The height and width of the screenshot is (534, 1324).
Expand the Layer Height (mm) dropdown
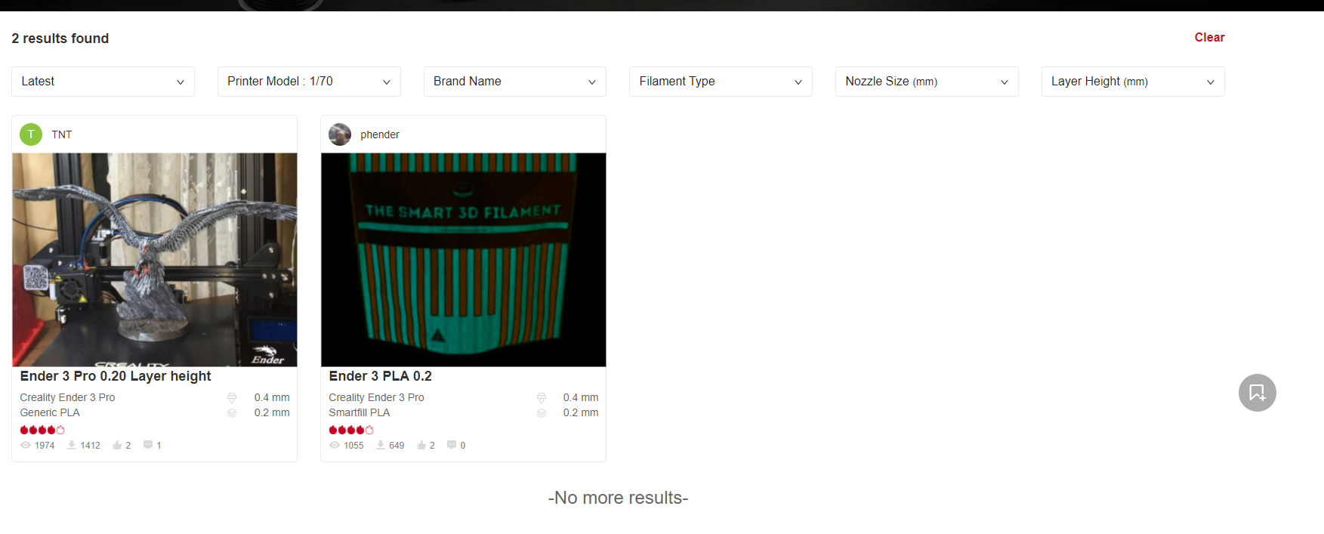click(x=1133, y=82)
